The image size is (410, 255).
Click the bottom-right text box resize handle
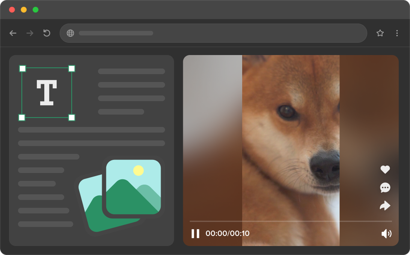pyautogui.click(x=72, y=118)
